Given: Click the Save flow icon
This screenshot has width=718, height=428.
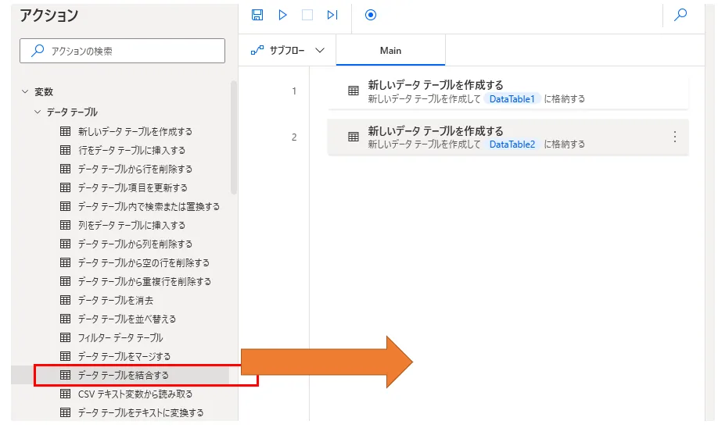Looking at the screenshot, I should 258,15.
